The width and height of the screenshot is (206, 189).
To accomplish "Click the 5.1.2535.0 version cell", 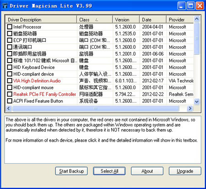I will click(x=125, y=34).
